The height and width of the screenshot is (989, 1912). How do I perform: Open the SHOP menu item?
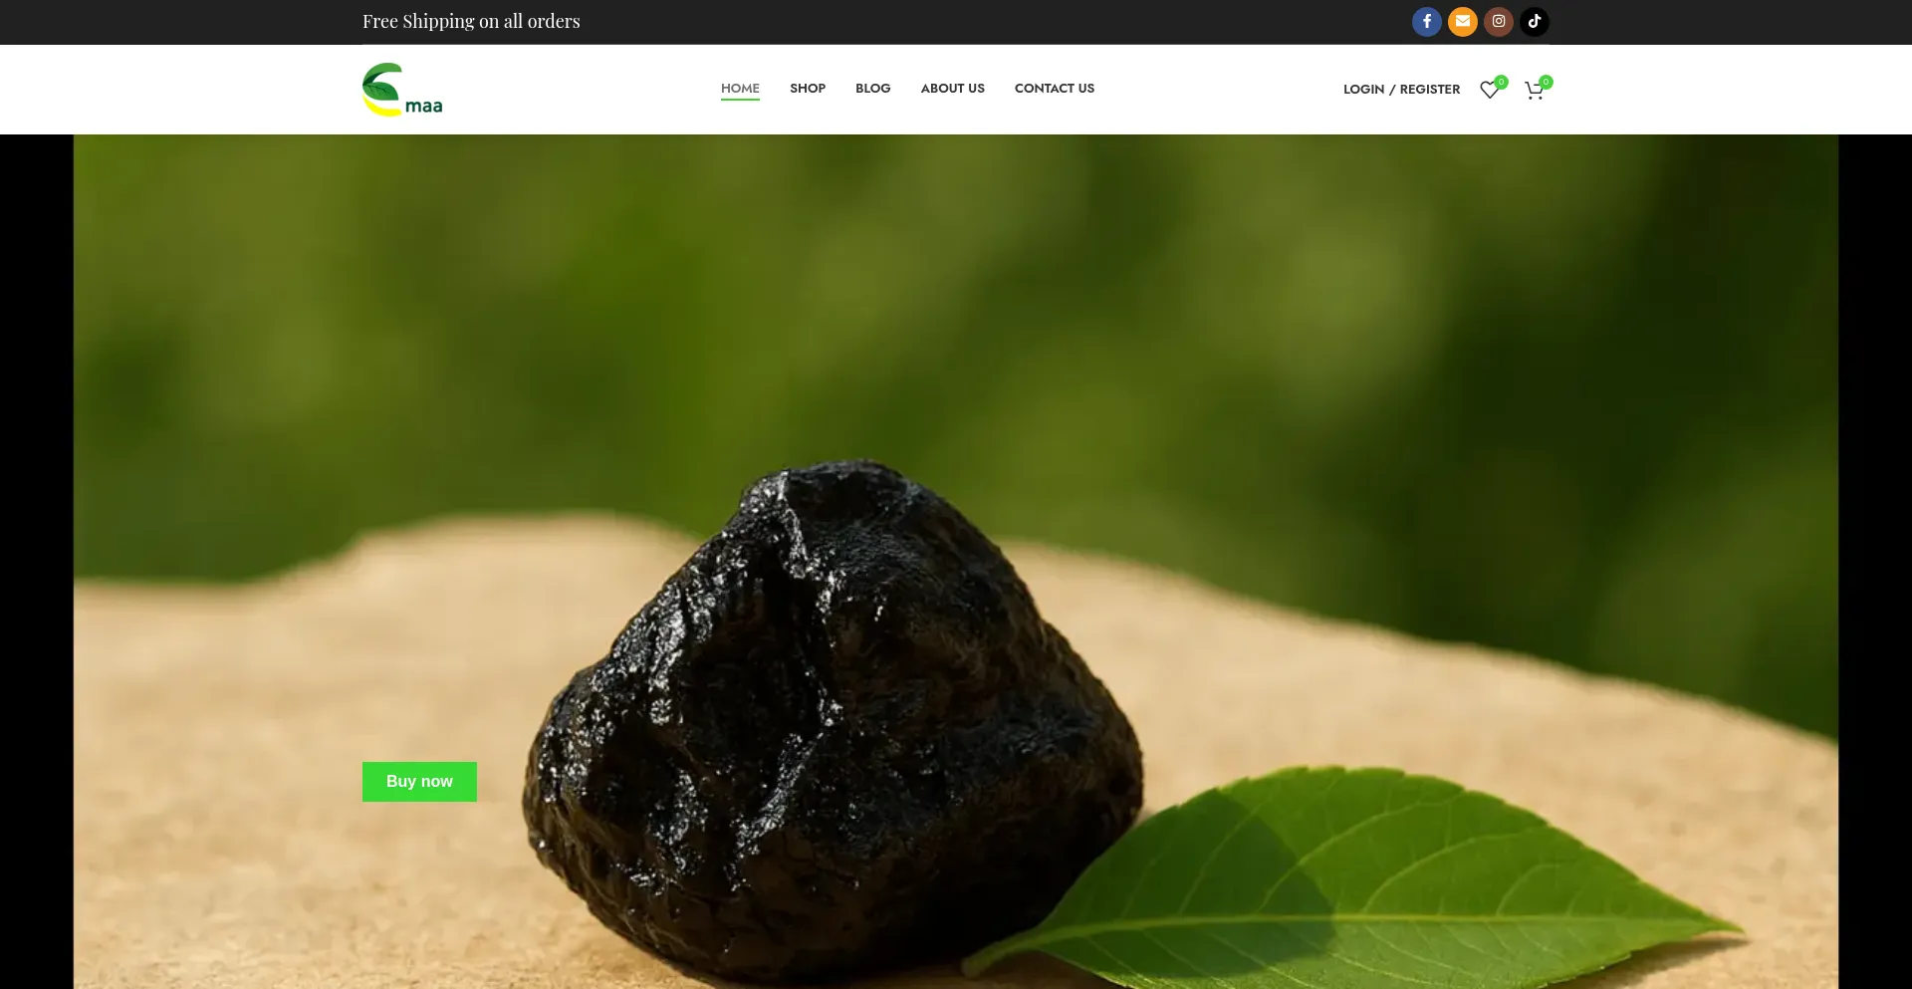[x=808, y=89]
